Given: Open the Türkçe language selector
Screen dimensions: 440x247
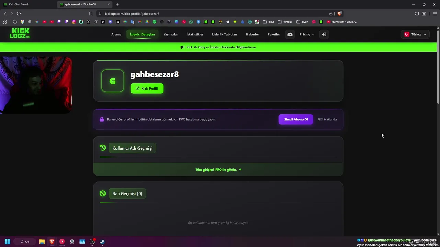Looking at the screenshot, I should (415, 34).
